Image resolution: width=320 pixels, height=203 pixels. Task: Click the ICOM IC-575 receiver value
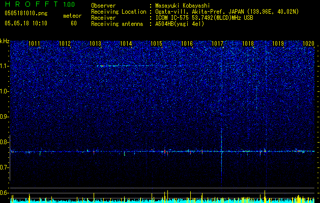click(x=204, y=18)
